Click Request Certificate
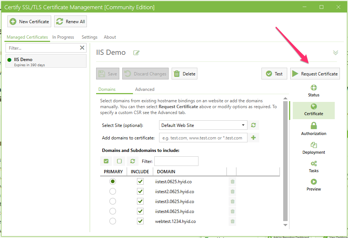The height and width of the screenshot is (238, 348). [315, 74]
